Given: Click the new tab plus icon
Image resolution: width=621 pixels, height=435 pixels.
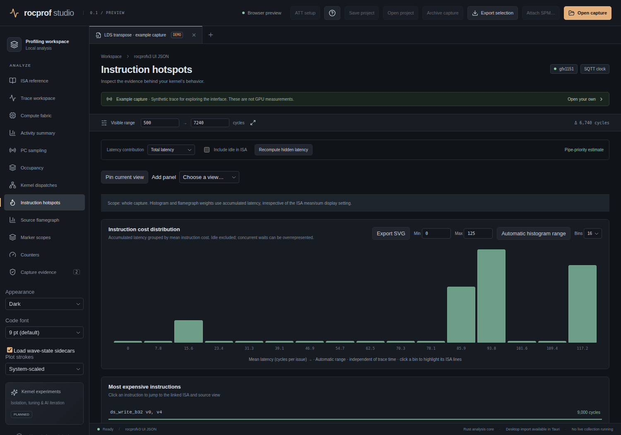Looking at the screenshot, I should [211, 35].
